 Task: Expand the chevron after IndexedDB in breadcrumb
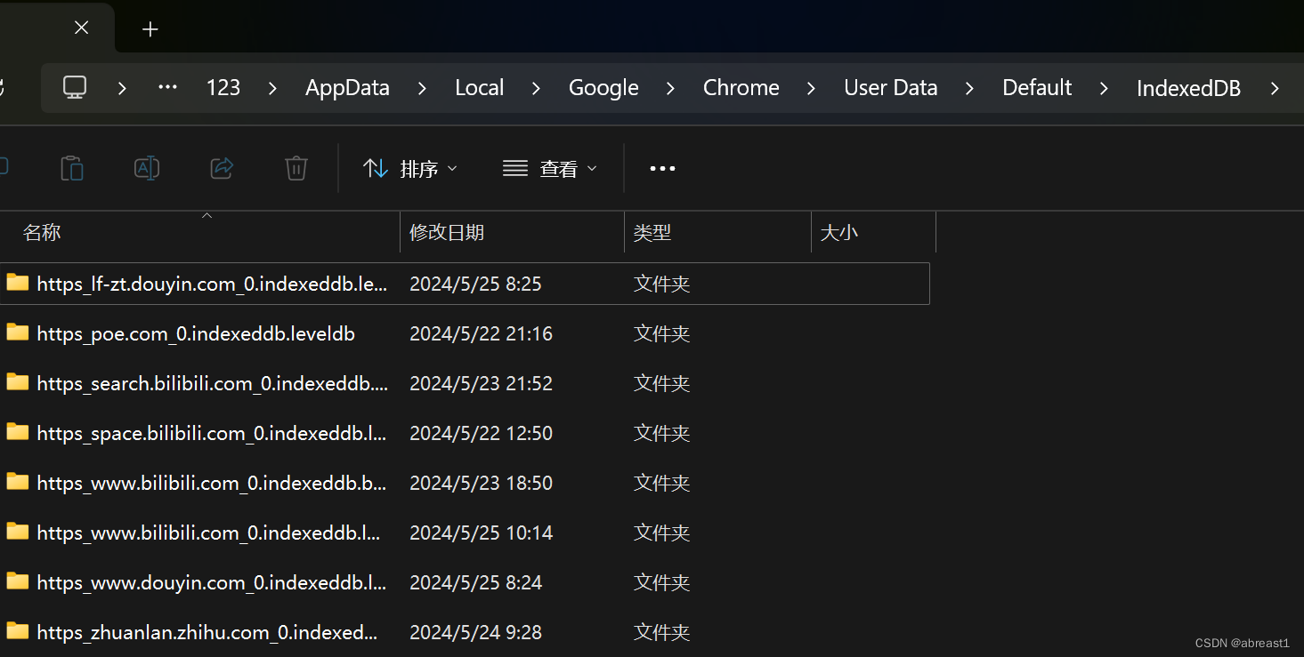click(x=1275, y=88)
